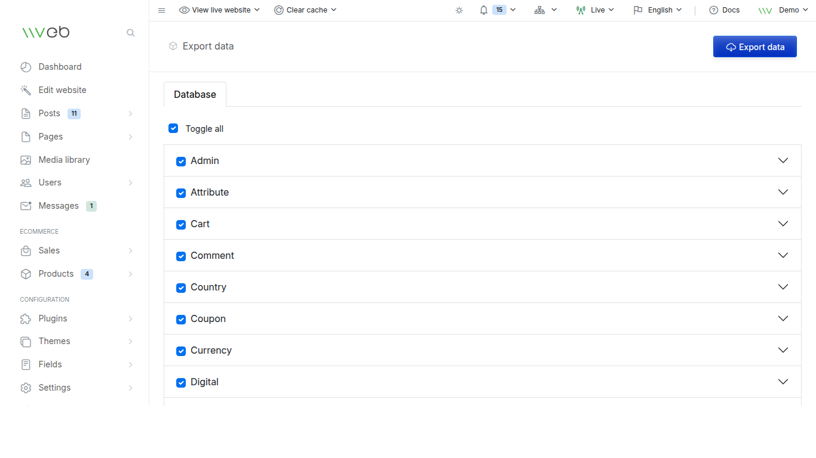The width and height of the screenshot is (816, 458).
Task: Click the blue Export data button
Action: coord(754,47)
